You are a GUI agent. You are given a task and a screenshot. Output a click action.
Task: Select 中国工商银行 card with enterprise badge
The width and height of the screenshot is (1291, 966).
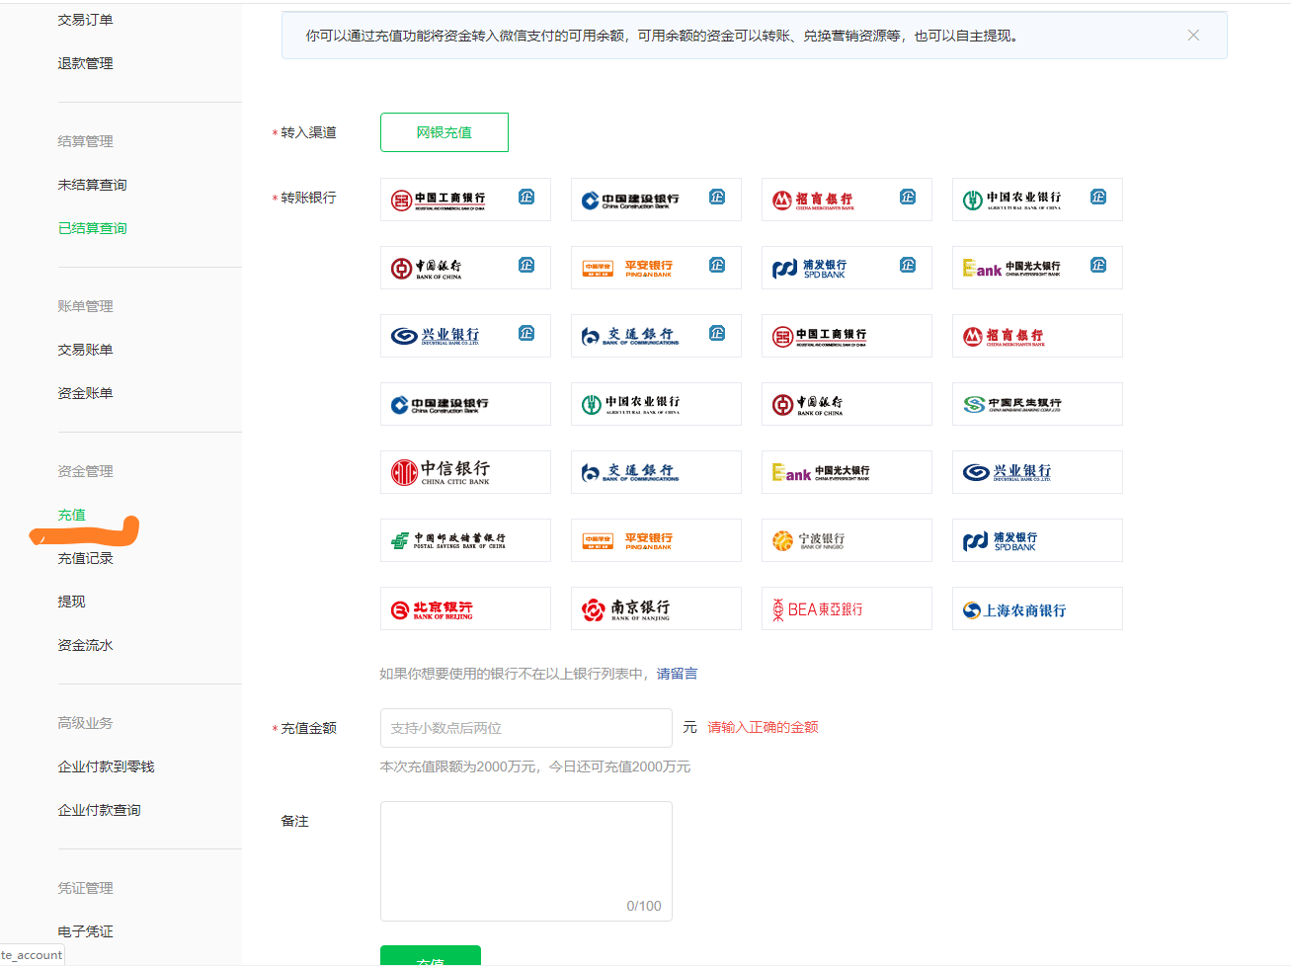465,200
